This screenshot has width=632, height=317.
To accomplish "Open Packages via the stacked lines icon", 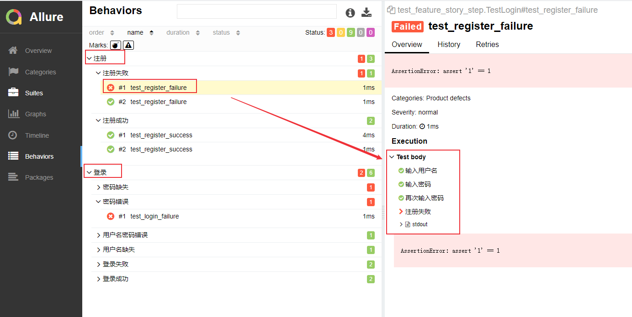I will click(x=13, y=177).
